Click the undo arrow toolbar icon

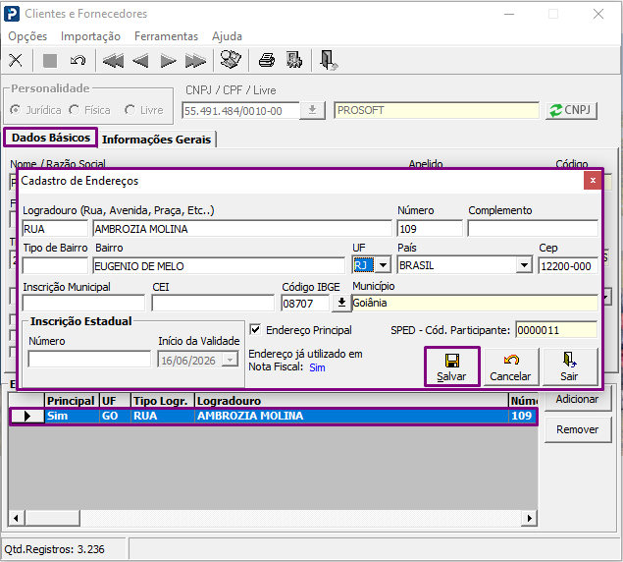pyautogui.click(x=78, y=61)
